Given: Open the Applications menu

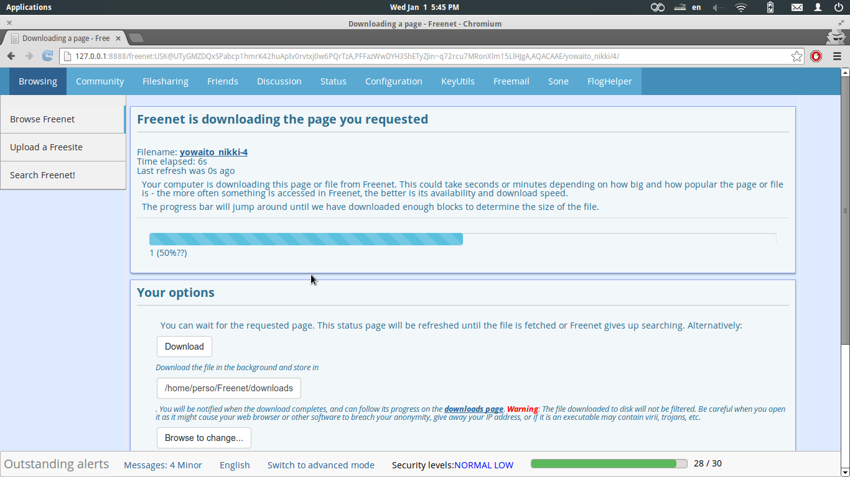Looking at the screenshot, I should (29, 7).
